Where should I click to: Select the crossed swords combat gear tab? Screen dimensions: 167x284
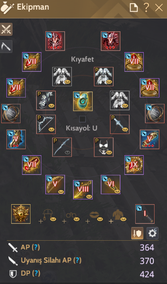pyautogui.click(x=6, y=29)
